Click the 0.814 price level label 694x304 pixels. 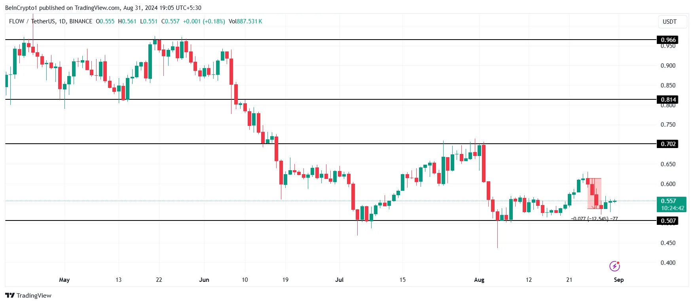pyautogui.click(x=668, y=100)
